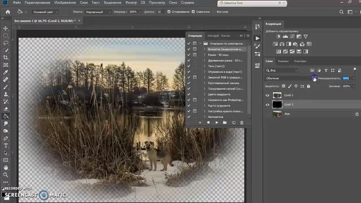Hide layer Слой 1
This screenshot has height=203, width=361.
[267, 95]
